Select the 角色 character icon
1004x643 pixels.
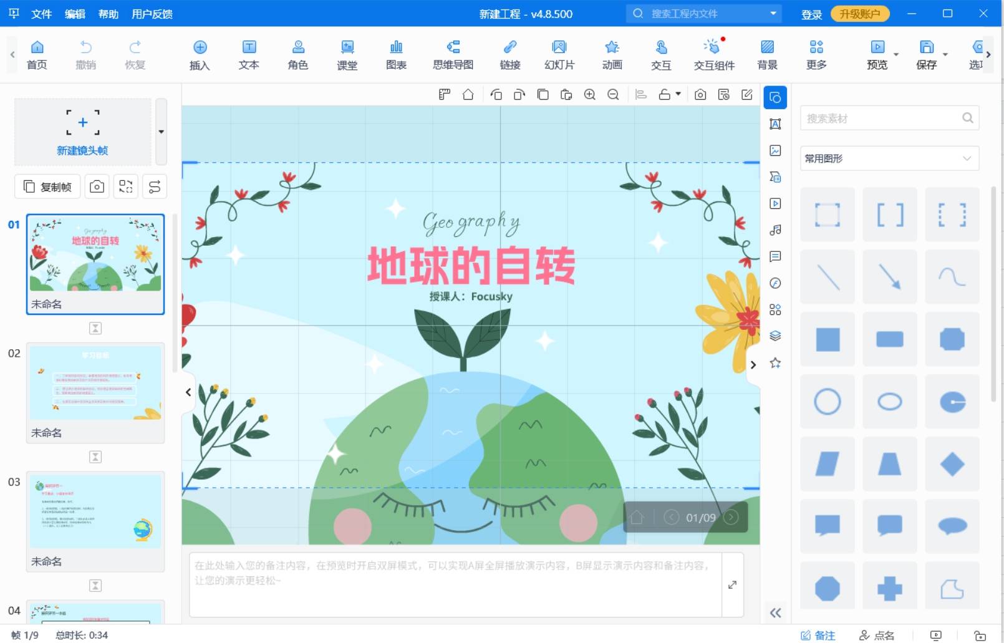298,54
